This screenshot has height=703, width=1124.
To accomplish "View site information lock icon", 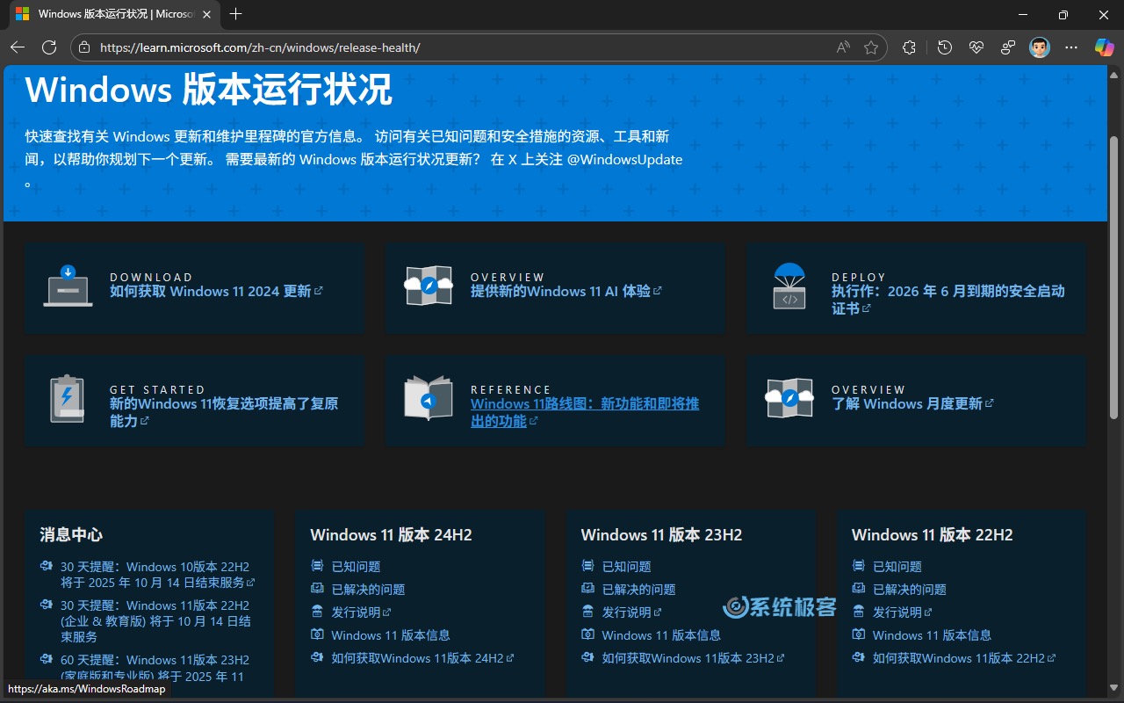I will pos(84,47).
